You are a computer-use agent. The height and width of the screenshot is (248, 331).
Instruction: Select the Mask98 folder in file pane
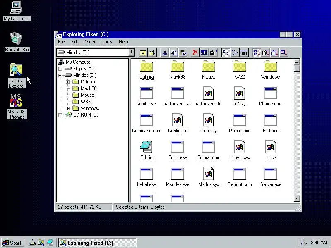[x=177, y=70]
